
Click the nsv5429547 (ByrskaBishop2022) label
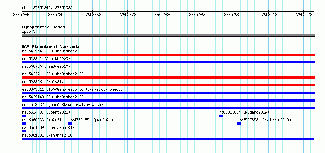point(54,51)
